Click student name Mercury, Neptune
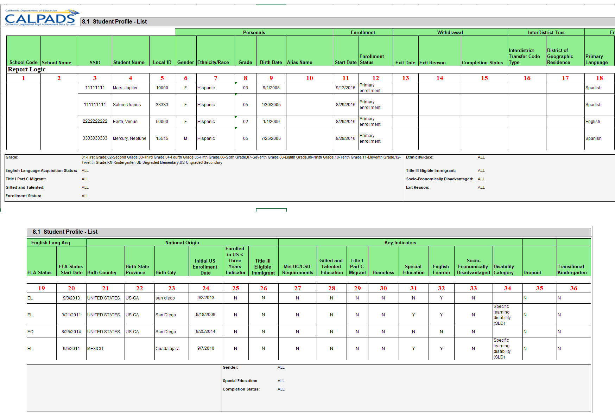This screenshot has height=413, width=615. click(129, 138)
